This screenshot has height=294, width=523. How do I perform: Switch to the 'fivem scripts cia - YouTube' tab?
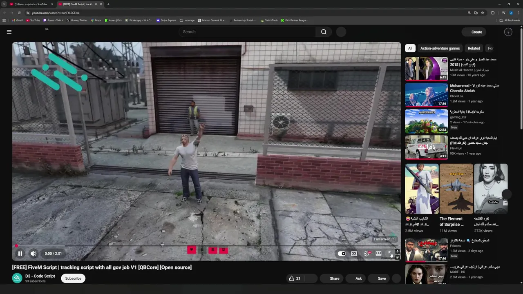[31, 4]
